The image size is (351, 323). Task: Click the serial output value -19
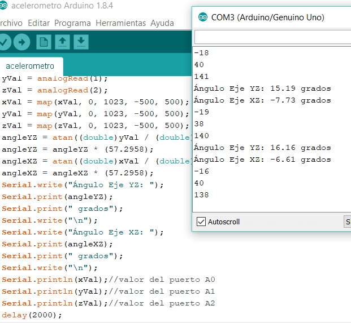pyautogui.click(x=201, y=112)
